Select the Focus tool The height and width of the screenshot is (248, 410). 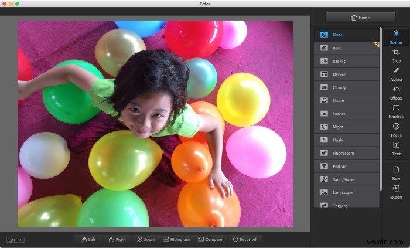[x=396, y=130]
